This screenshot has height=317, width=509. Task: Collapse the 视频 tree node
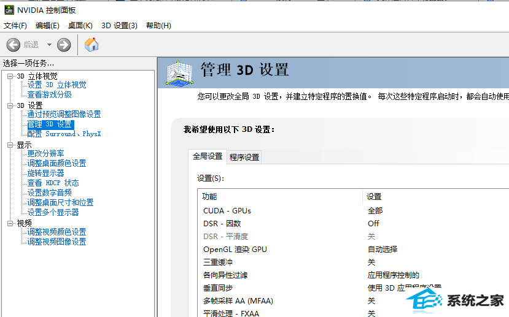tap(10, 223)
